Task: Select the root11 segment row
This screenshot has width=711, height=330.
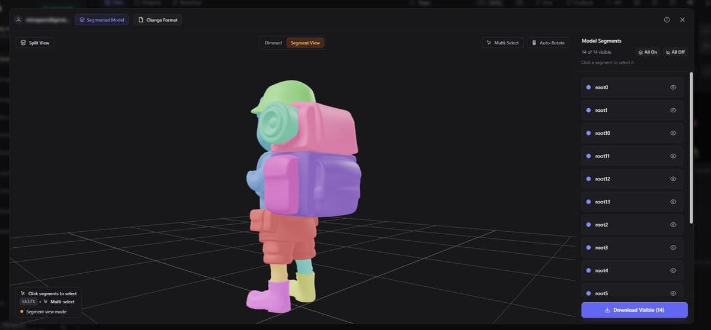Action: (x=632, y=156)
